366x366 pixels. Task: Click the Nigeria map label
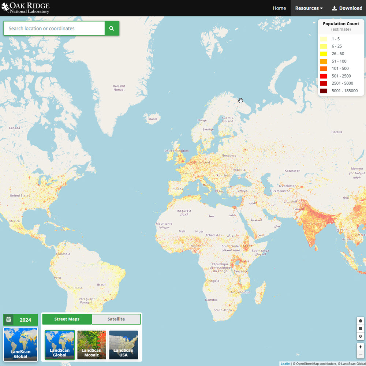(196, 246)
